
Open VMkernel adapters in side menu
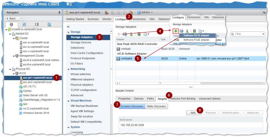click(x=82, y=80)
